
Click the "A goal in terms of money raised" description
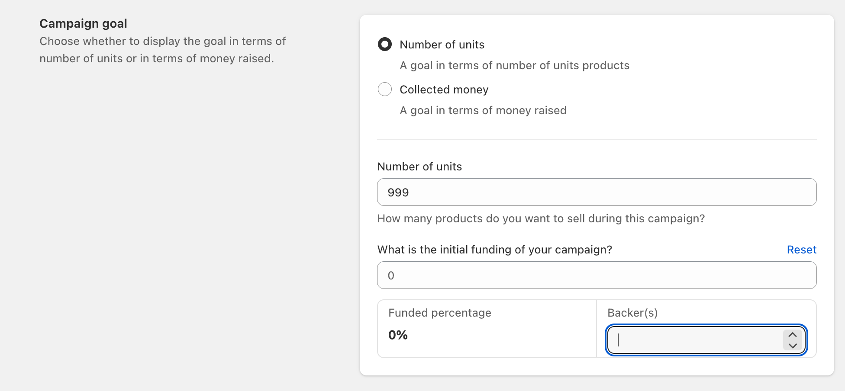(483, 110)
